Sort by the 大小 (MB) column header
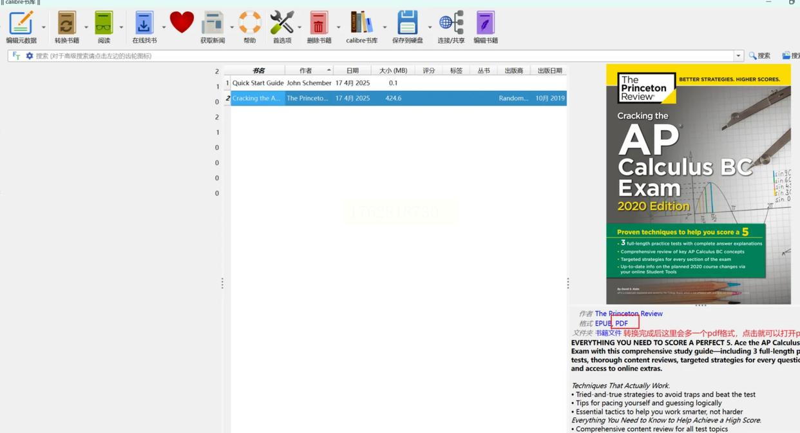 click(x=393, y=70)
